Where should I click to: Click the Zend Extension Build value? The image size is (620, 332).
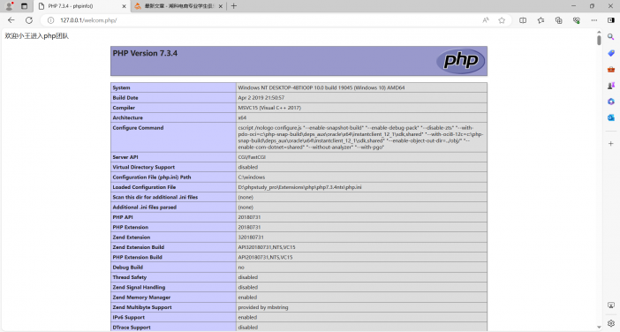[x=267, y=247]
